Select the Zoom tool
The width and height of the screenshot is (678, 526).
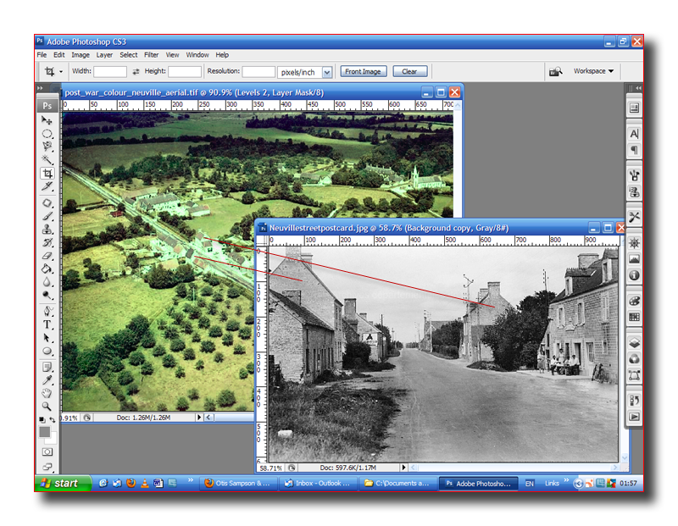pyautogui.click(x=47, y=407)
